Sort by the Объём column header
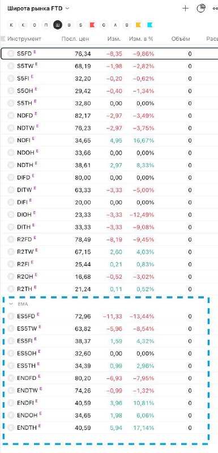 [x=181, y=39]
